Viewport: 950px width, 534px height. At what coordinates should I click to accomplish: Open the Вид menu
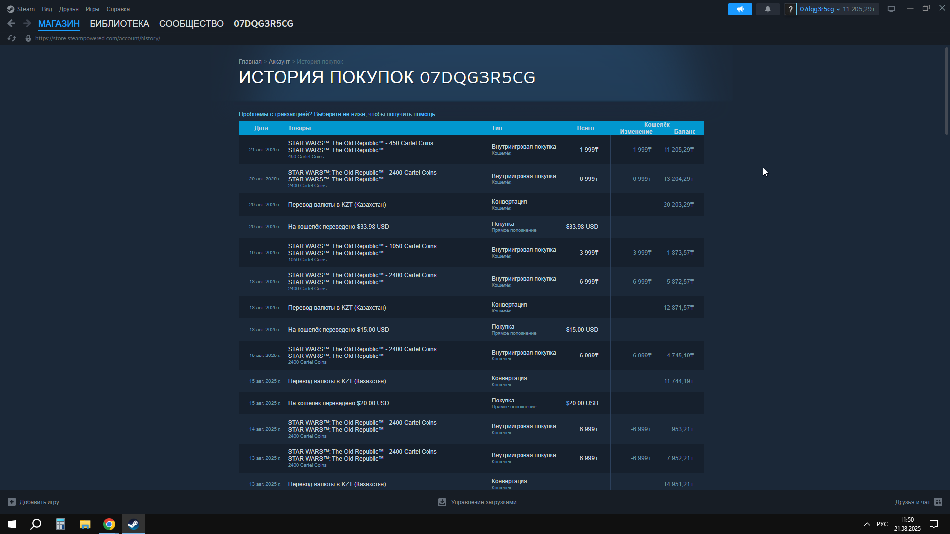point(47,9)
